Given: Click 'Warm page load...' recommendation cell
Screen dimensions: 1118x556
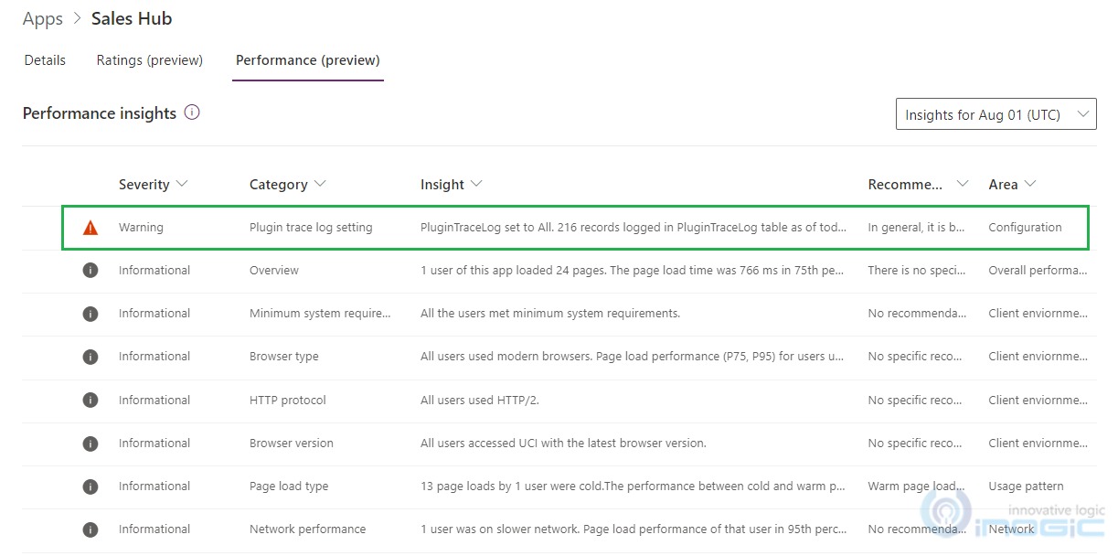Looking at the screenshot, I should point(917,486).
